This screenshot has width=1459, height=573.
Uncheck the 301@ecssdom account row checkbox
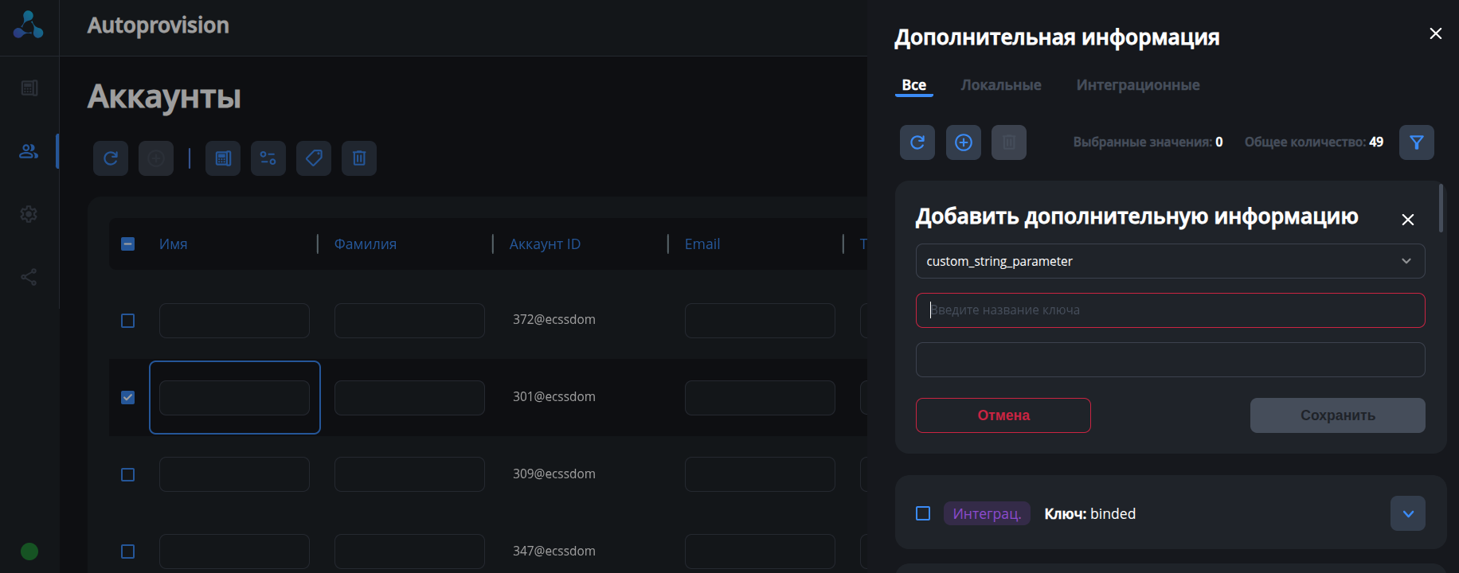tap(127, 397)
